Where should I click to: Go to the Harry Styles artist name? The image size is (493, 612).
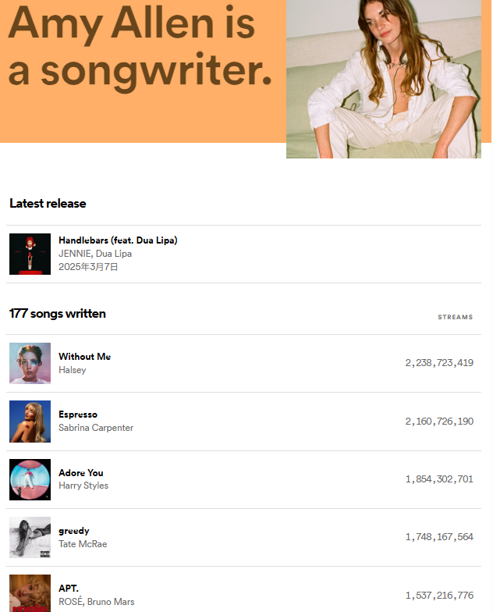pos(83,486)
